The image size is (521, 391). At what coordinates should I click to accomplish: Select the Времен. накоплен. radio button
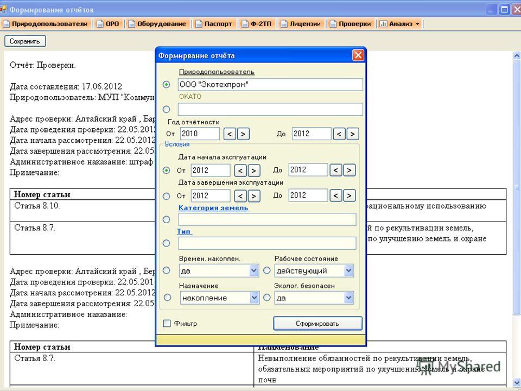click(167, 270)
